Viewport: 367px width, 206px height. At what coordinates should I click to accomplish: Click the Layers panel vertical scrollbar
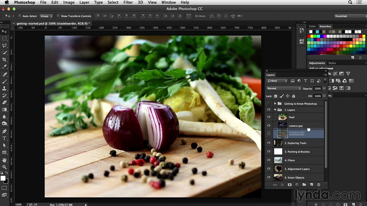point(326,134)
